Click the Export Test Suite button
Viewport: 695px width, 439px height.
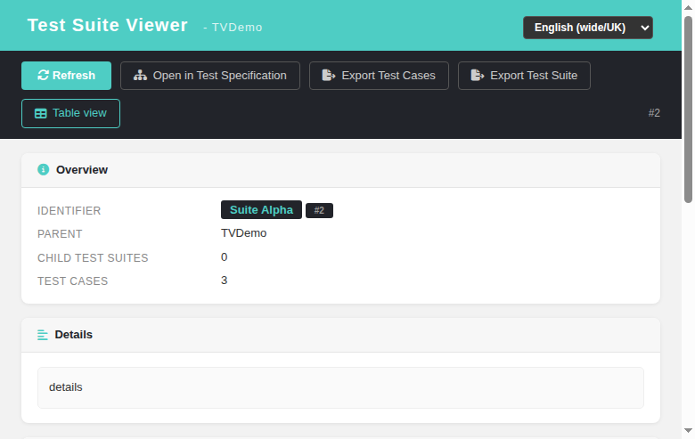coord(524,76)
